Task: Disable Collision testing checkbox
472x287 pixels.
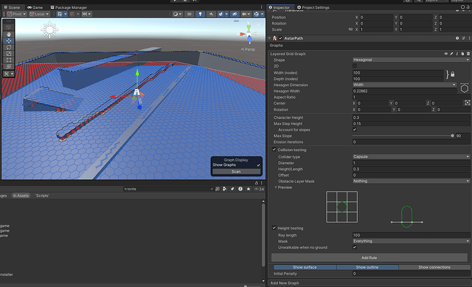Action: coord(274,150)
